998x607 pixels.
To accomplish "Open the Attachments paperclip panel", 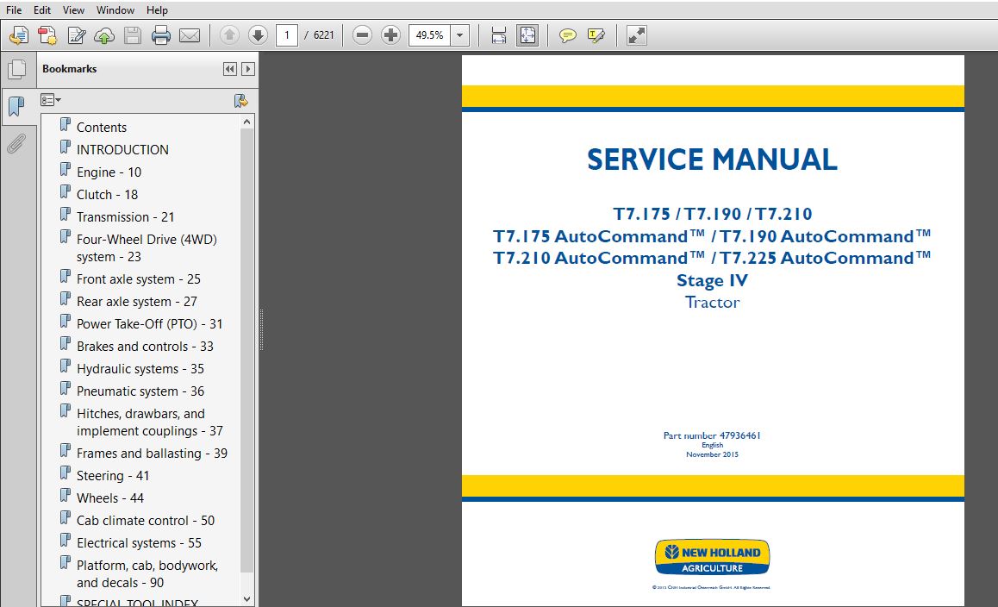I will (x=16, y=143).
